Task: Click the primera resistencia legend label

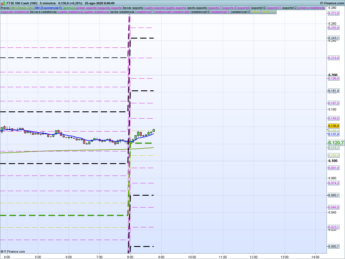Action: point(311,8)
